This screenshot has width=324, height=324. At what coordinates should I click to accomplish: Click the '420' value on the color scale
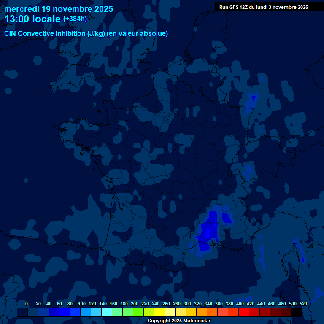(x=250, y=304)
